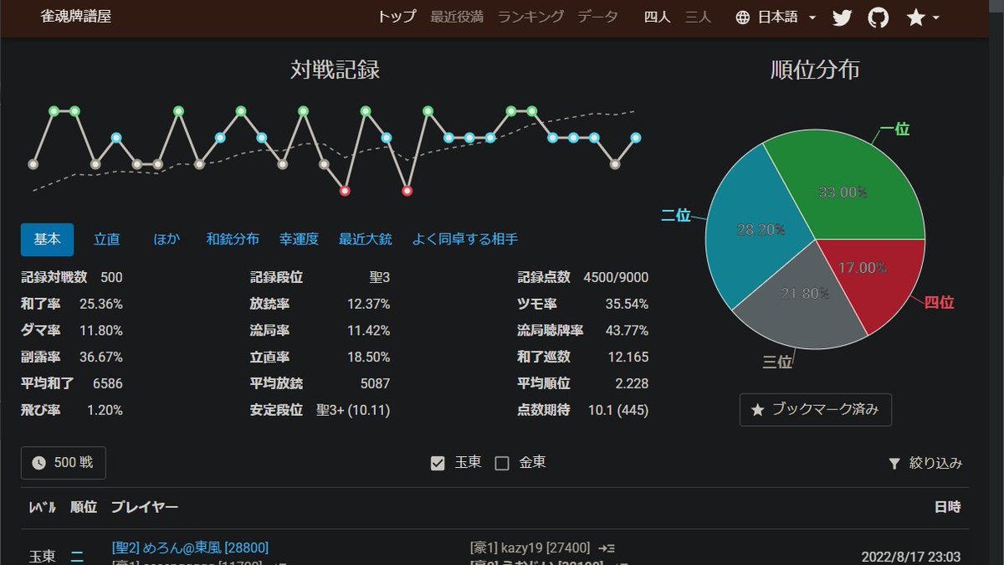Open the 絞り込み filter

pos(925,463)
